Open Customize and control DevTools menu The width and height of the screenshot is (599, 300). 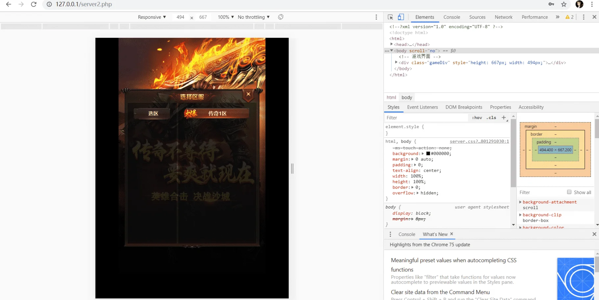coord(584,17)
